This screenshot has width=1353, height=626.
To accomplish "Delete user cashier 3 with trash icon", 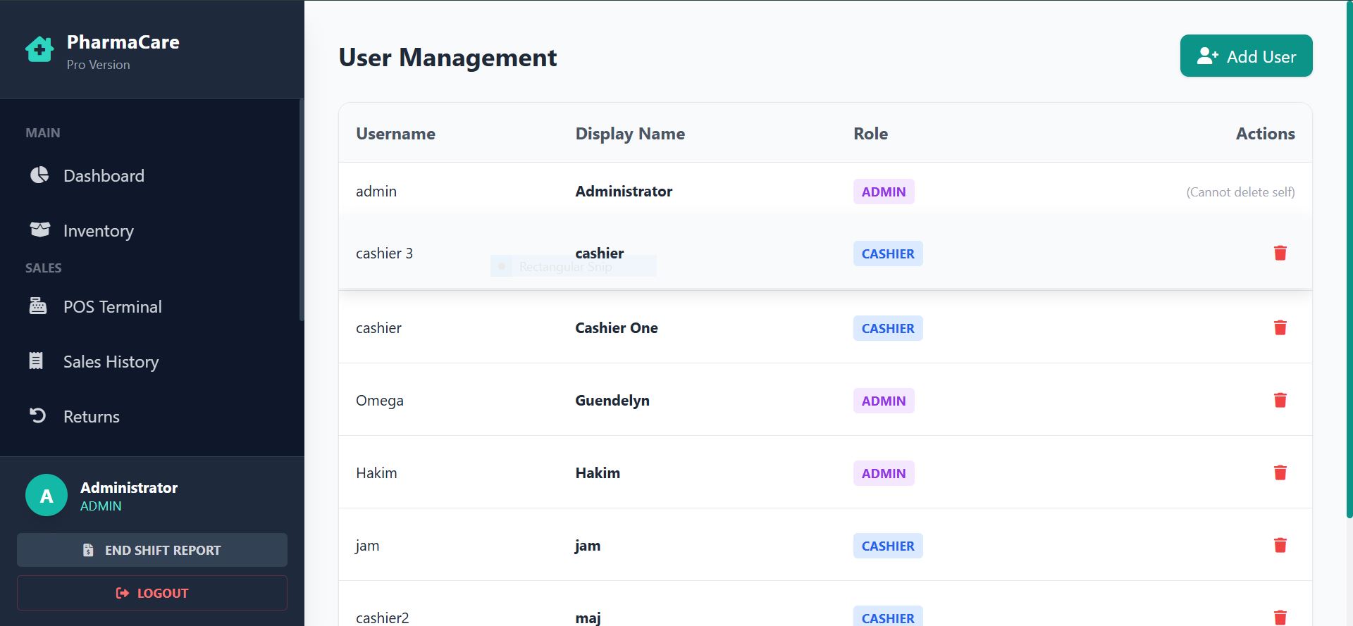I will click(x=1280, y=253).
